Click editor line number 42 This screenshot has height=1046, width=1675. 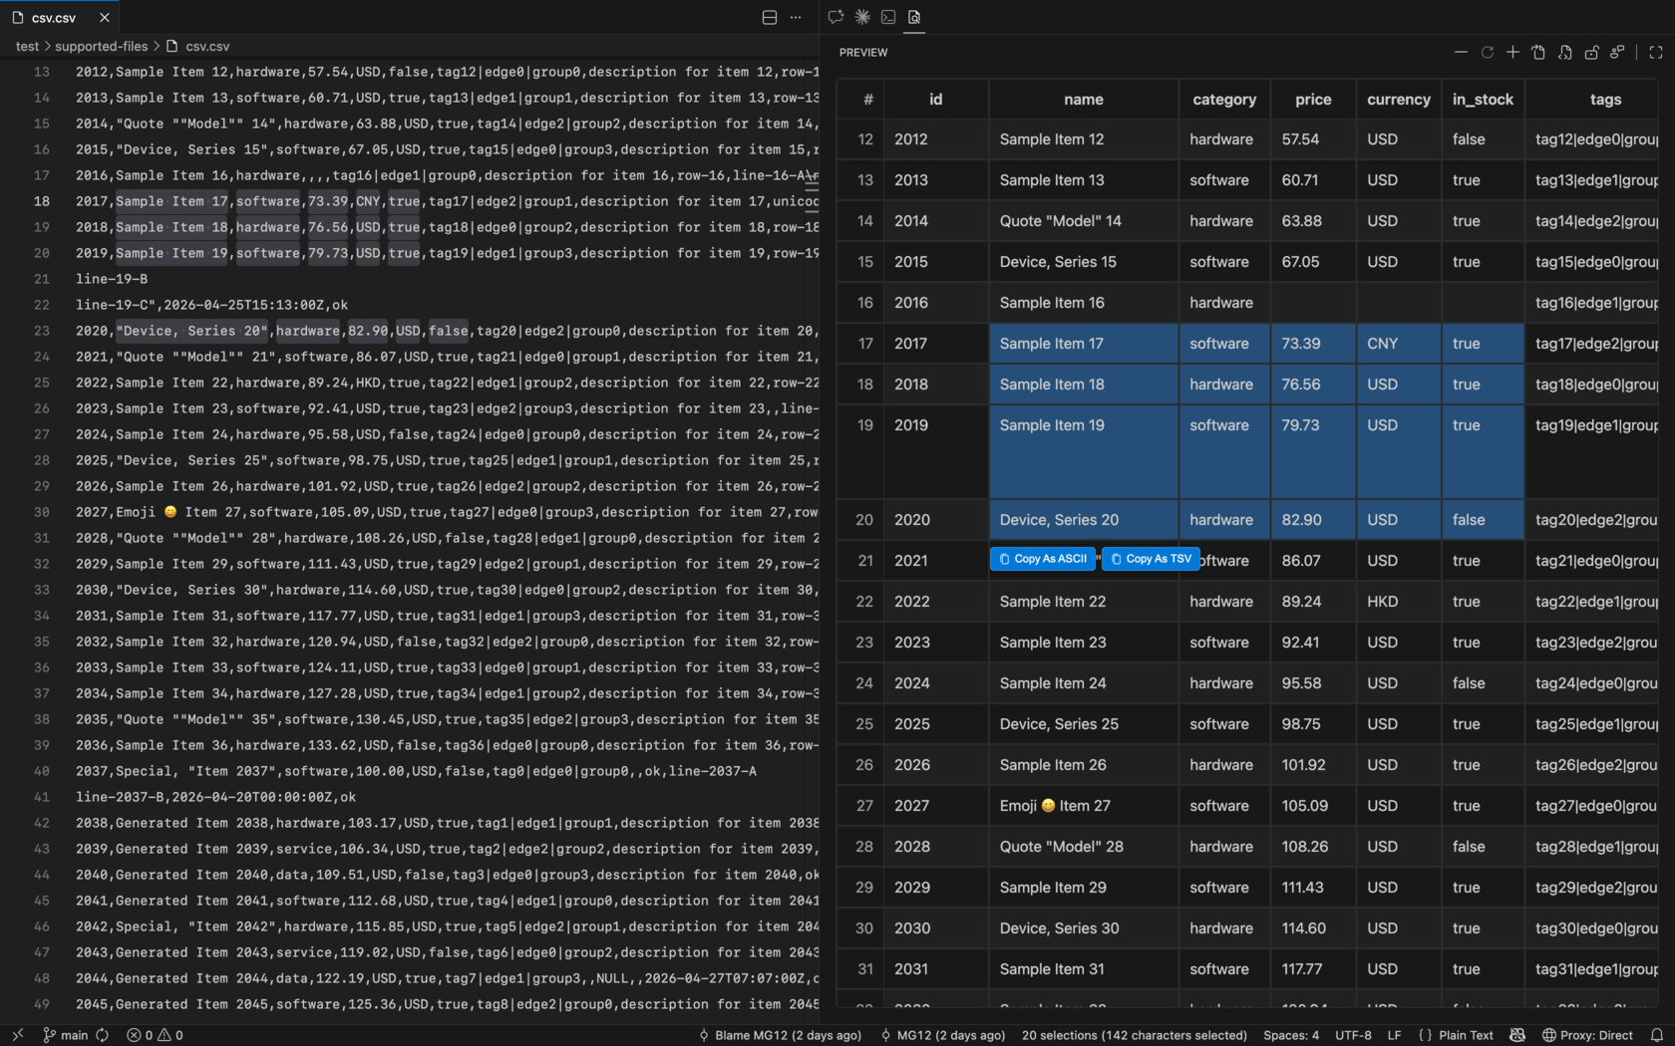[41, 823]
